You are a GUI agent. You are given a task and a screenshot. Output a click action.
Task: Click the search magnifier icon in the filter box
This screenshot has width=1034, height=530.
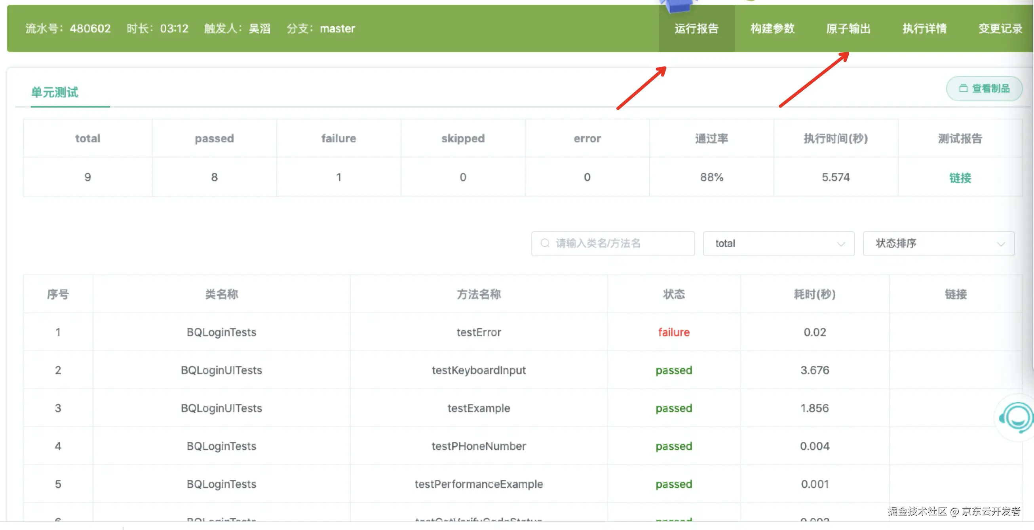coord(545,243)
